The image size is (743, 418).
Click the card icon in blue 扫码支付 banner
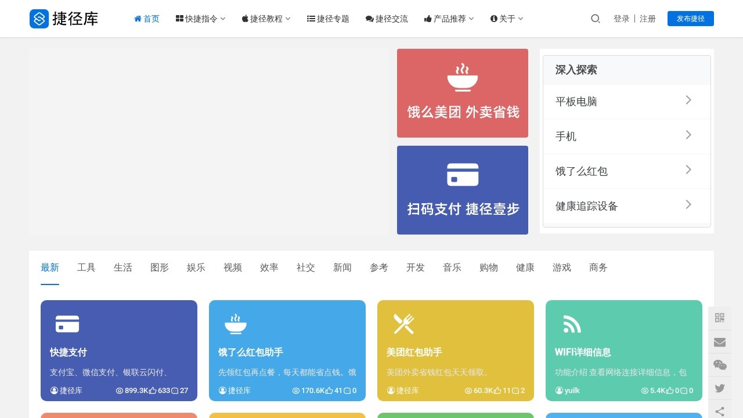(x=463, y=175)
